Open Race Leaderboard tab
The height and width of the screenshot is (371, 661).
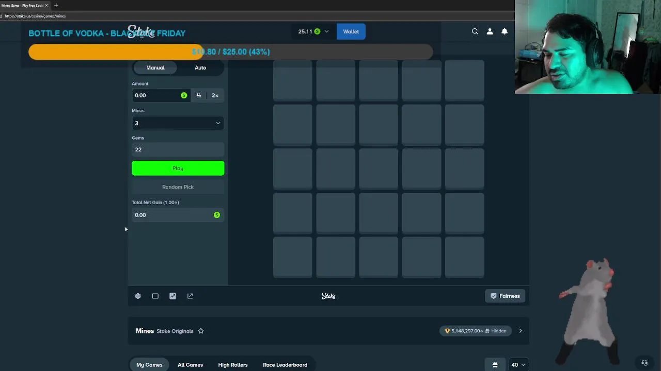point(285,365)
